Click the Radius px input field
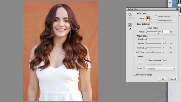Screen dimensions: 181x102 click(166, 31)
